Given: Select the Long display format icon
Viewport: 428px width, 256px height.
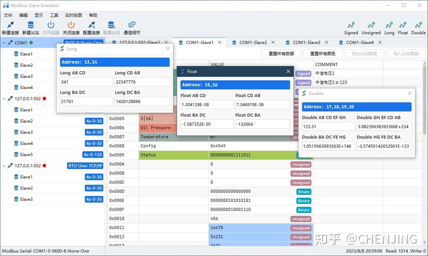Looking at the screenshot, I should click(x=389, y=28).
